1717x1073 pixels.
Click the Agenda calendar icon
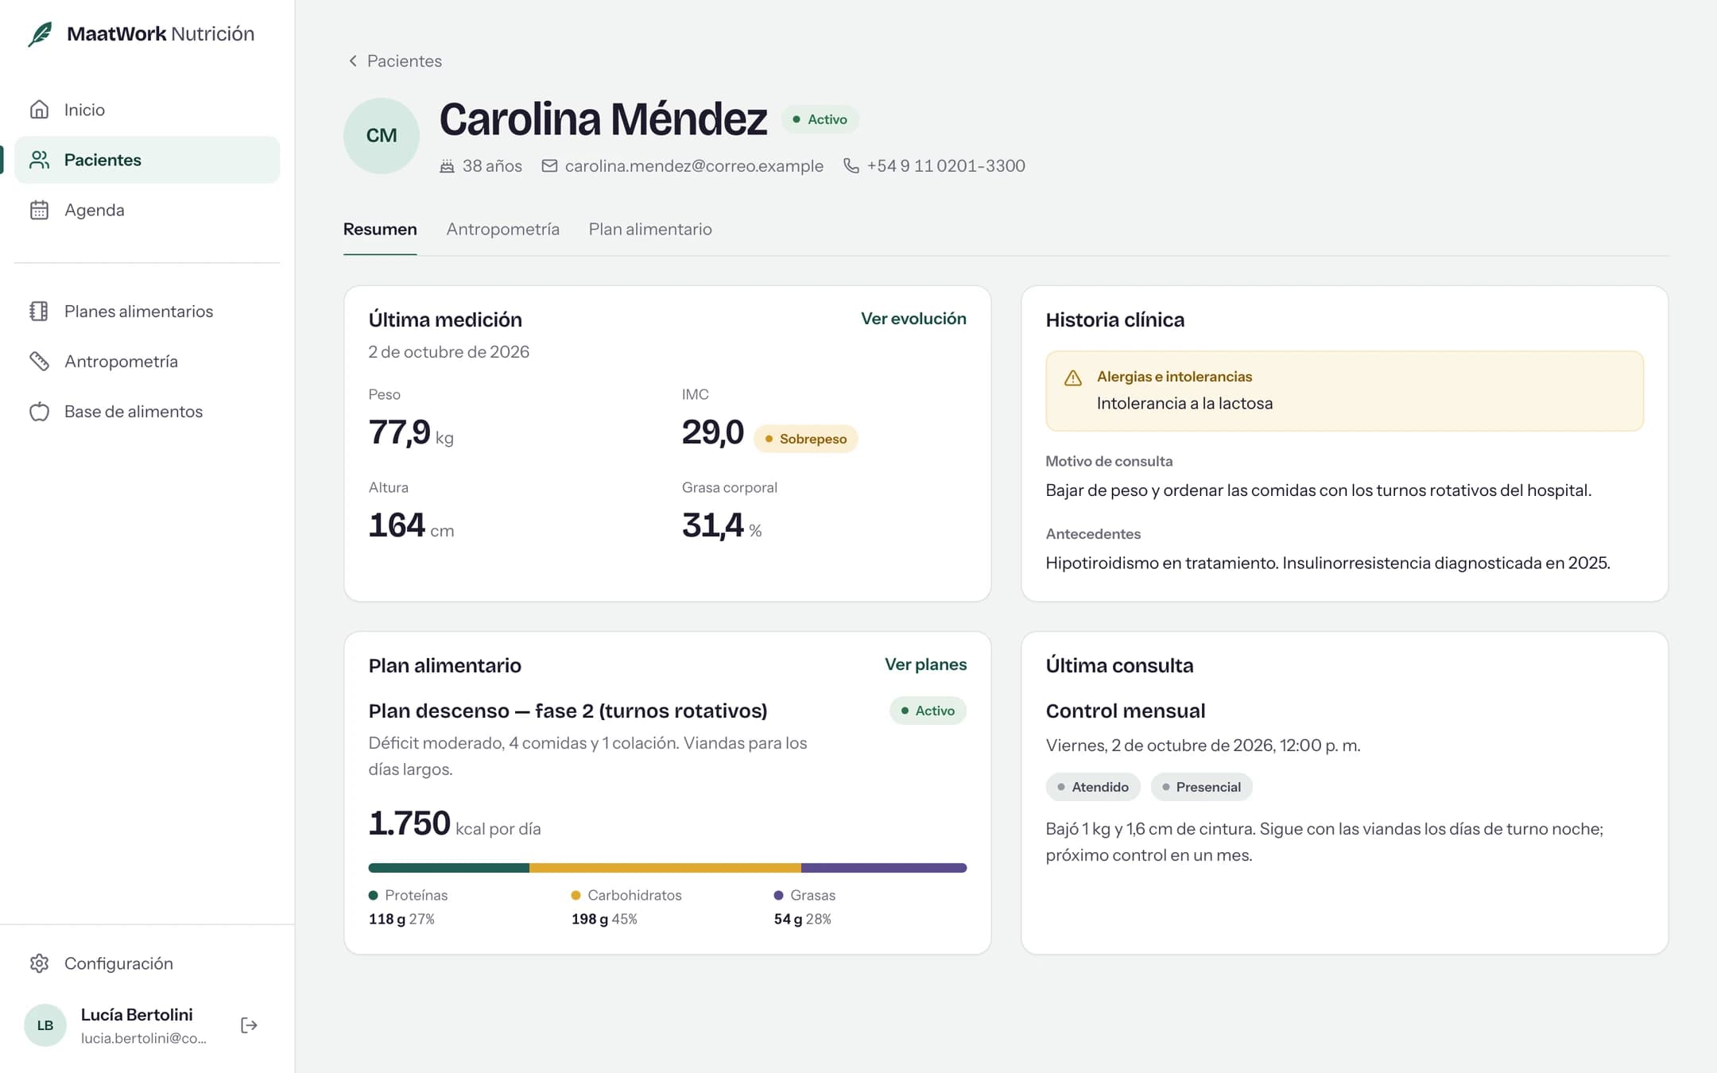(39, 210)
